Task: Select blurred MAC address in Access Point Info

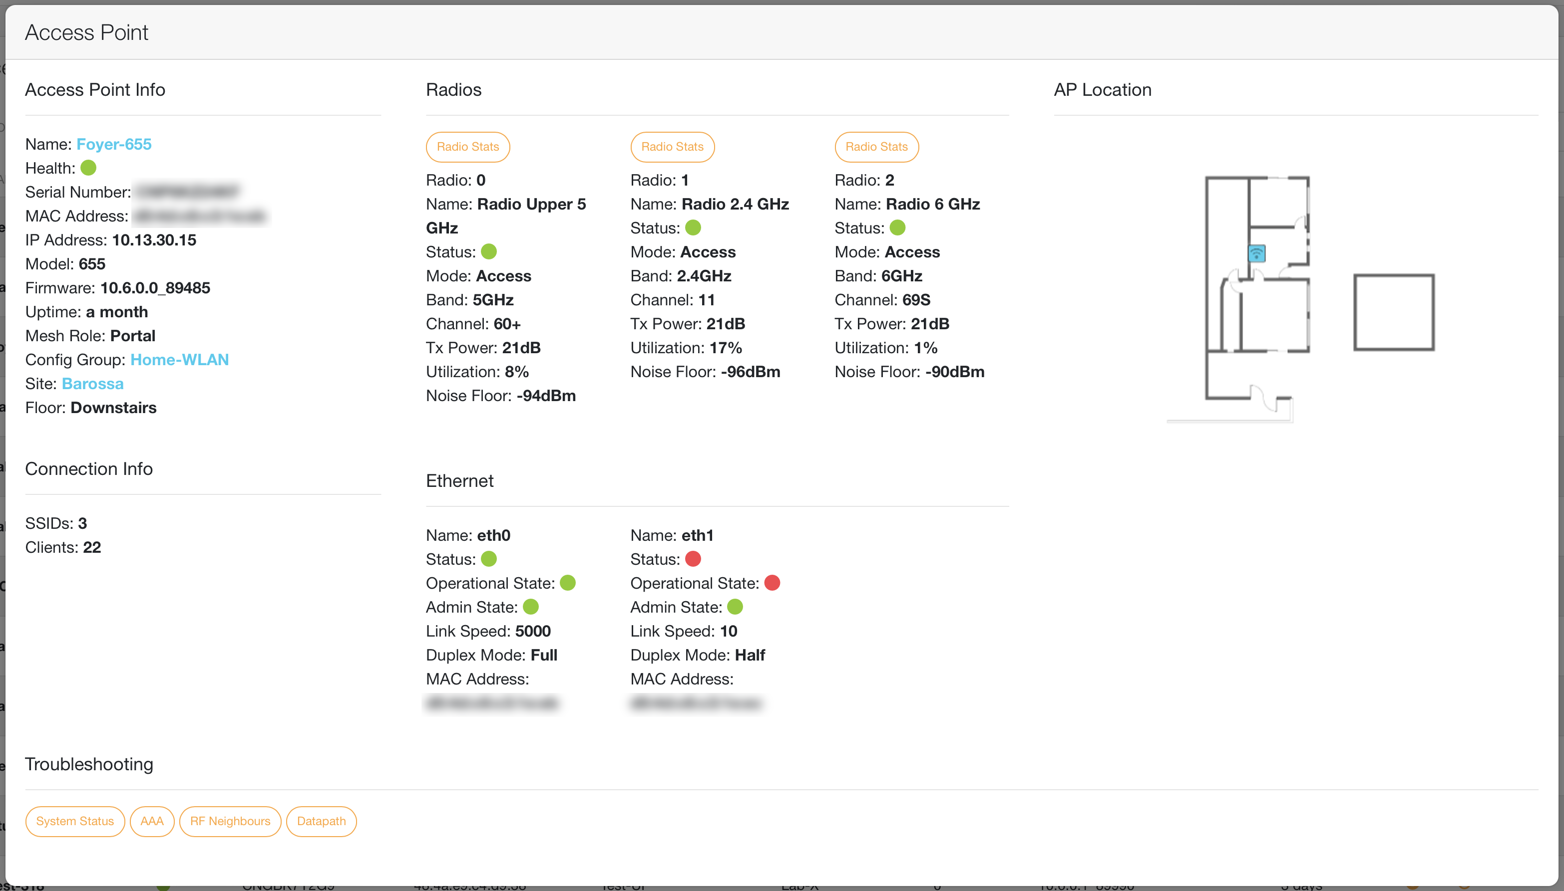Action: 199,216
